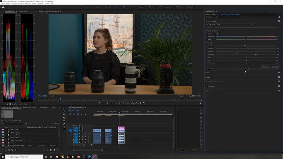The height and width of the screenshot is (159, 283).
Task: Click the Saturation slider handle
Action: [248, 69]
